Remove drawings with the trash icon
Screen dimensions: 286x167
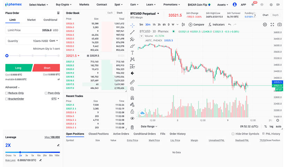click(133, 127)
